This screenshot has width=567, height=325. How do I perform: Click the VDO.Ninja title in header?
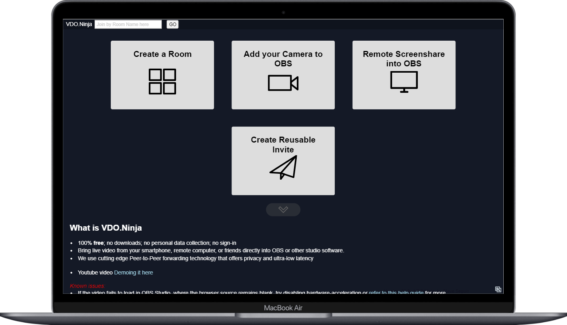tap(79, 24)
